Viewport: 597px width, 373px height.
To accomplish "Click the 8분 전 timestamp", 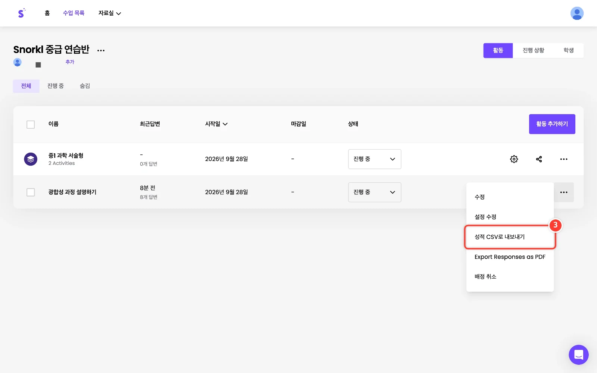I will point(147,188).
